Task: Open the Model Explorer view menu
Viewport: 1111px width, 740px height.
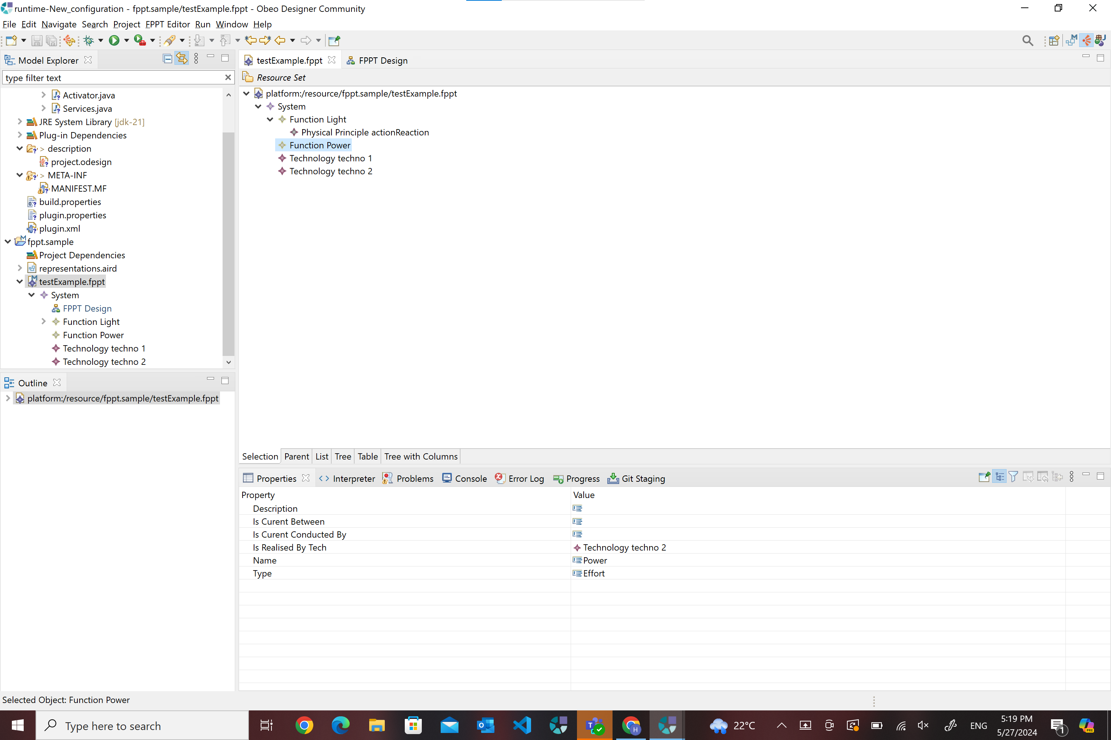Action: 196,58
